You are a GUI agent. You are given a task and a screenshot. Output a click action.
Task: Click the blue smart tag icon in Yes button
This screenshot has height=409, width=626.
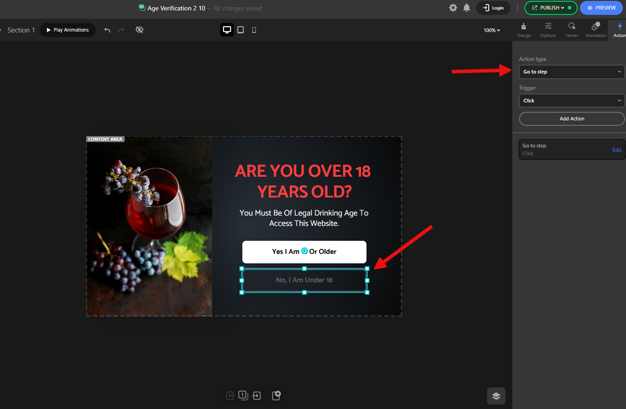click(x=305, y=251)
